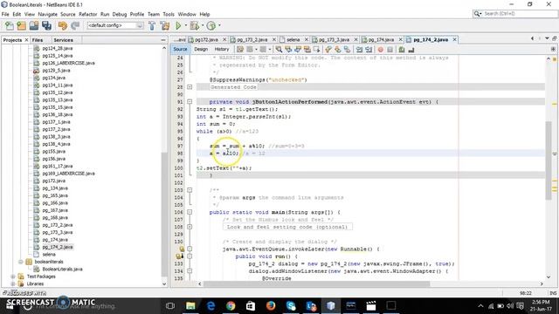Open the Debug menu
This screenshot has height=314, width=559.
tap(120, 14)
